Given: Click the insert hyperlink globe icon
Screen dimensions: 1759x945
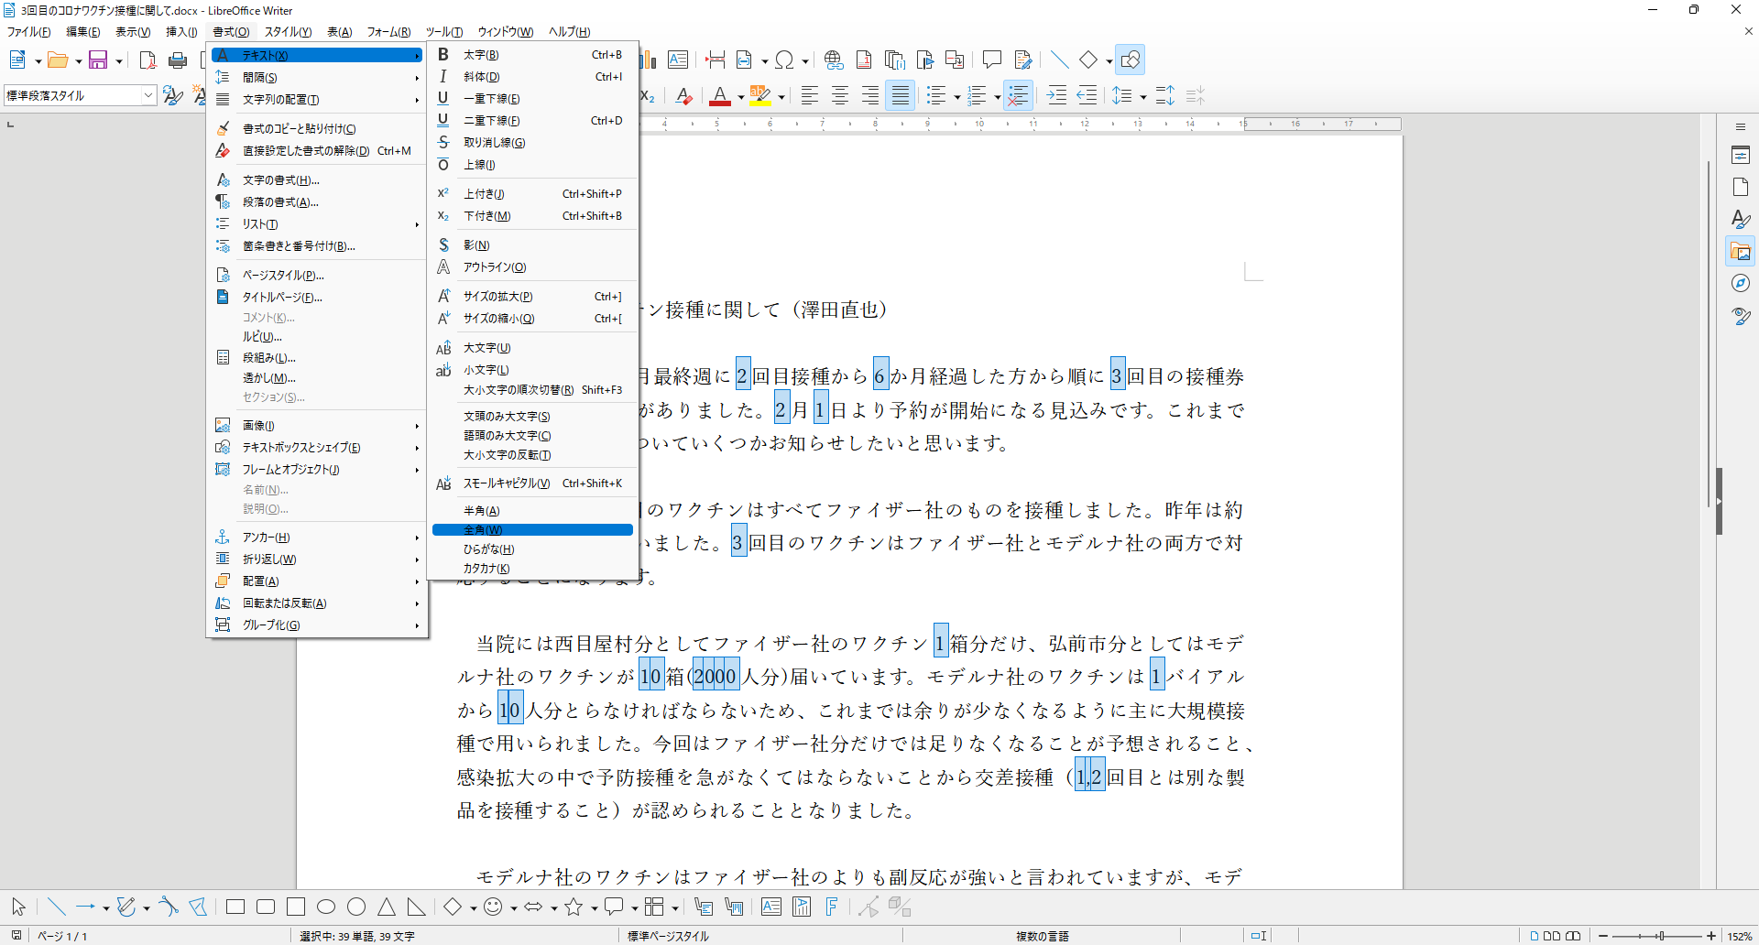Looking at the screenshot, I should pos(833,60).
